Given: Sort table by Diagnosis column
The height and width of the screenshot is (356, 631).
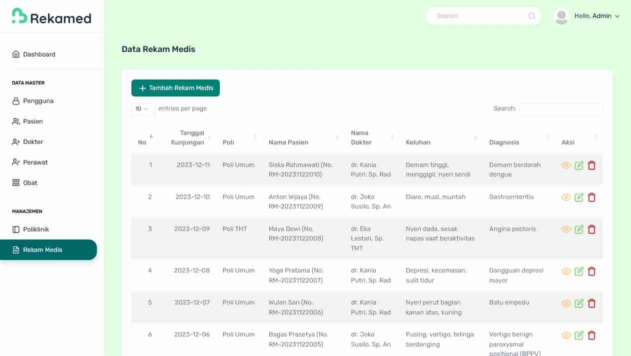Looking at the screenshot, I should (x=519, y=137).
